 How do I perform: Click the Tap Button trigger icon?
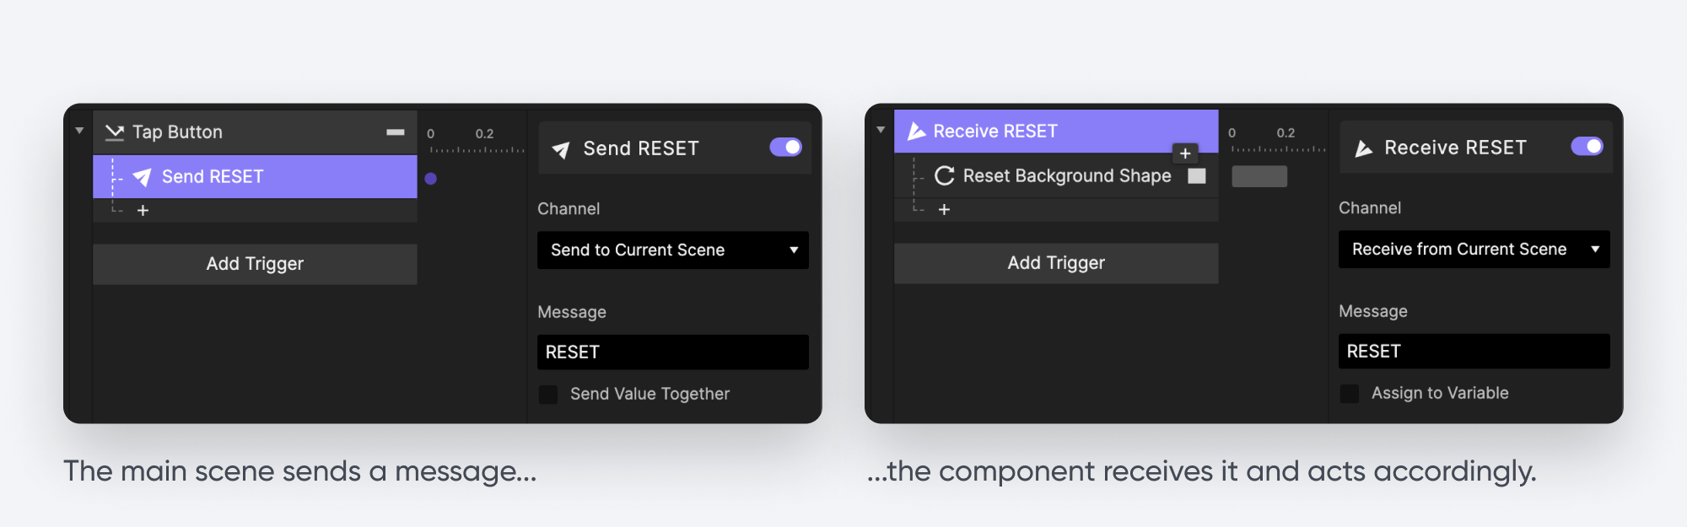114,132
